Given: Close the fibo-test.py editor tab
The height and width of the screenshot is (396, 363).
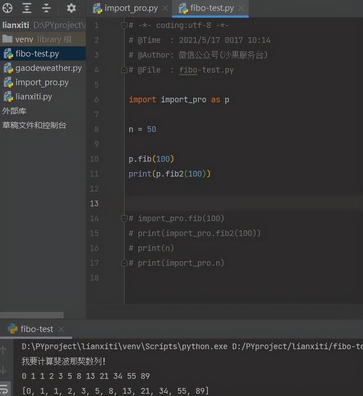Looking at the screenshot, I should [241, 9].
